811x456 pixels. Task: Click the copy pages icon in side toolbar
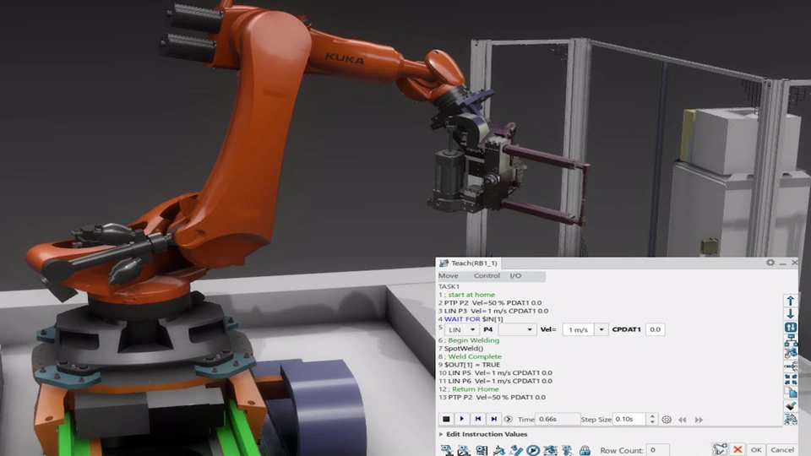tap(791, 393)
